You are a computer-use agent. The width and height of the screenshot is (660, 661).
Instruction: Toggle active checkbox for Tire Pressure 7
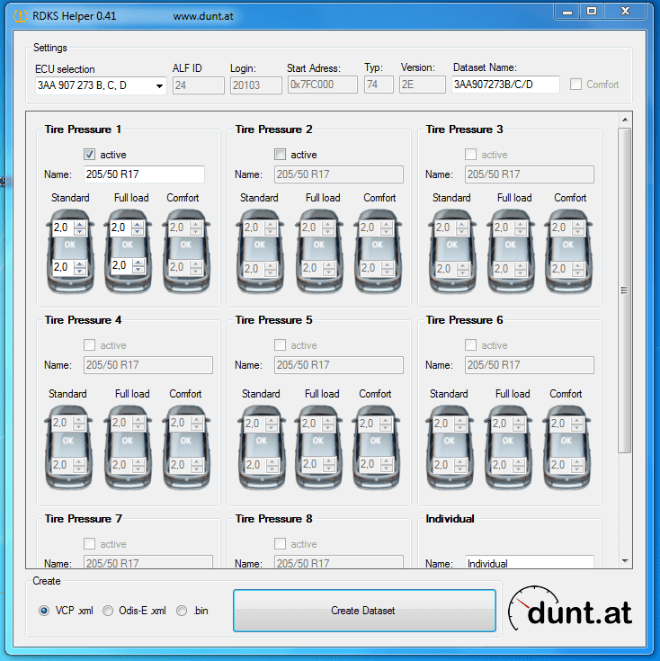tap(89, 543)
